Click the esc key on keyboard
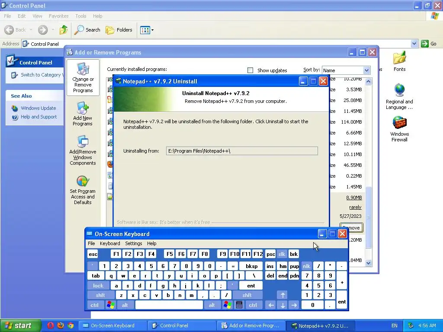 [93, 254]
